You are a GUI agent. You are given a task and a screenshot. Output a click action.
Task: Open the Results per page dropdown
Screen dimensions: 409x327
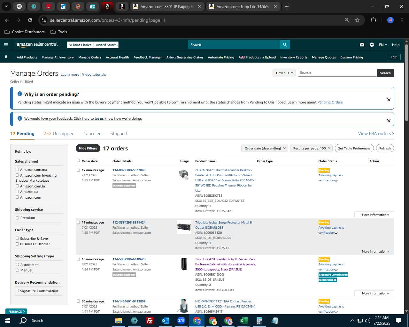tap(311, 148)
